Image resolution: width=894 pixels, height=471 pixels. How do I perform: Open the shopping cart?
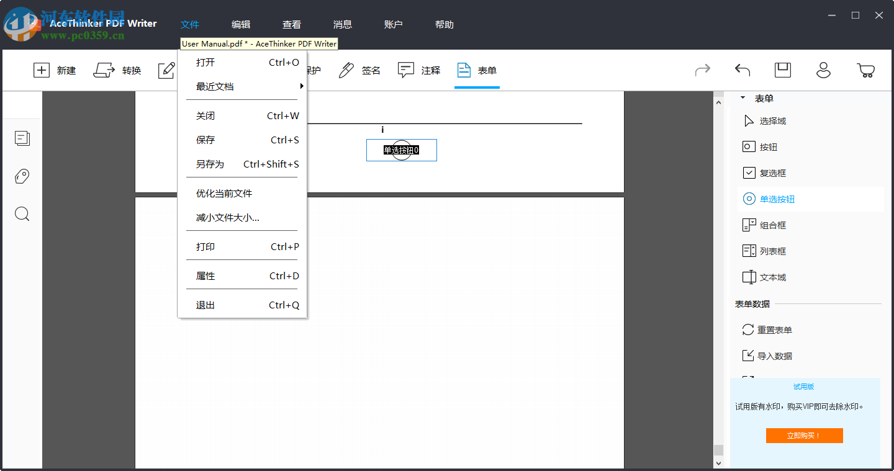(x=867, y=70)
